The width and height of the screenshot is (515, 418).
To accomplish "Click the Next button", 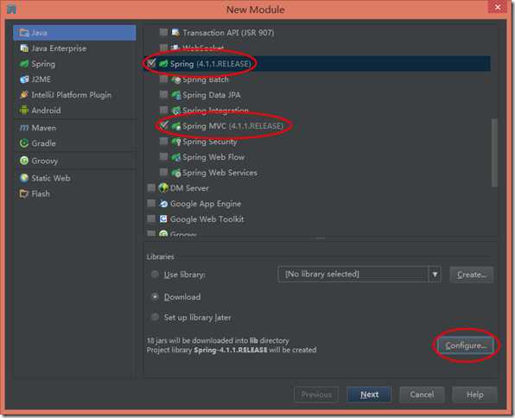I will 369,395.
